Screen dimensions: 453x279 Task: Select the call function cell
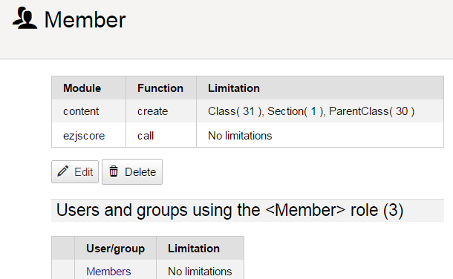(x=161, y=135)
